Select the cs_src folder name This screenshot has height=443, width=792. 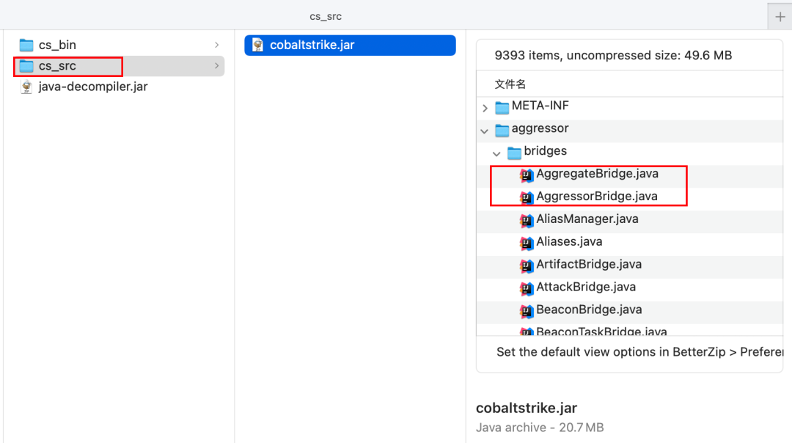click(58, 66)
